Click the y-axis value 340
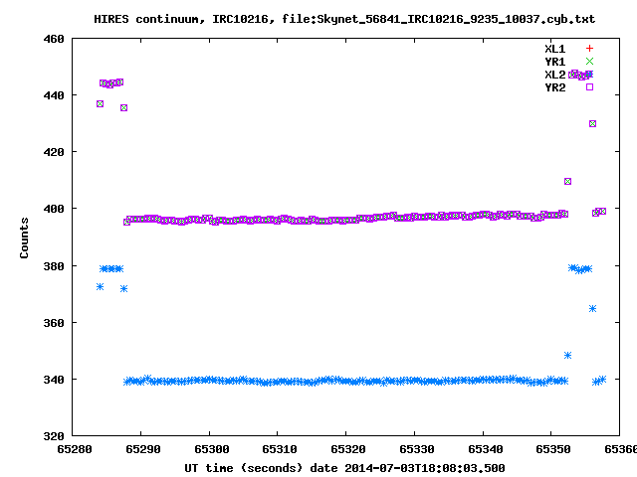Viewport: 637px width, 477px height. 54,380
